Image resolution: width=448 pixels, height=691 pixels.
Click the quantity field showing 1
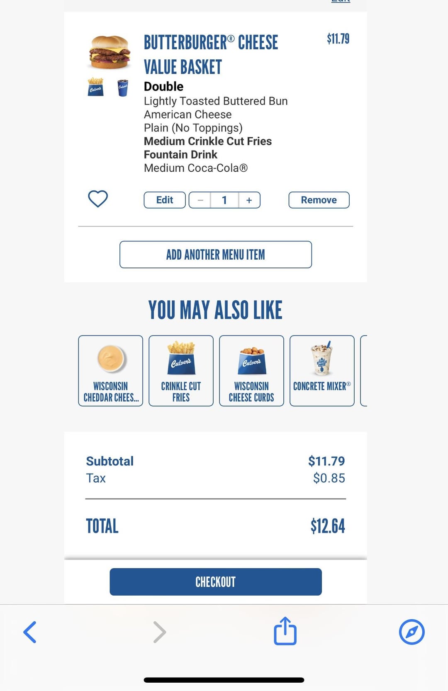pyautogui.click(x=224, y=200)
